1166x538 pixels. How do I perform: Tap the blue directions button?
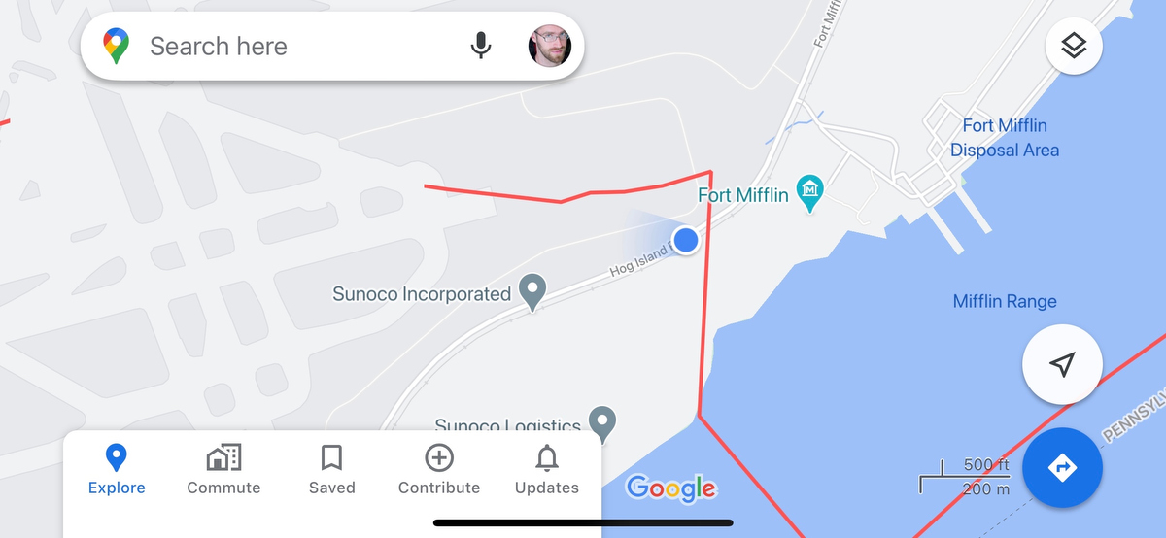pos(1063,468)
